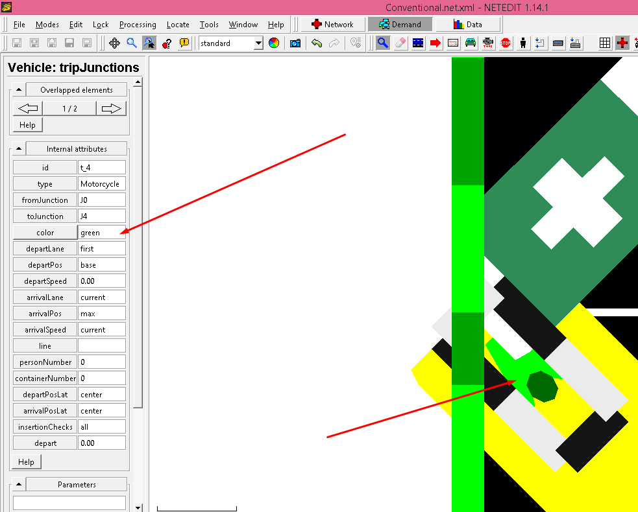
Task: Click the green Undo arrow
Action: click(317, 43)
